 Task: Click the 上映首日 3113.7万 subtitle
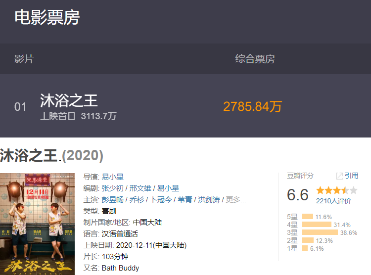pyautogui.click(x=78, y=116)
